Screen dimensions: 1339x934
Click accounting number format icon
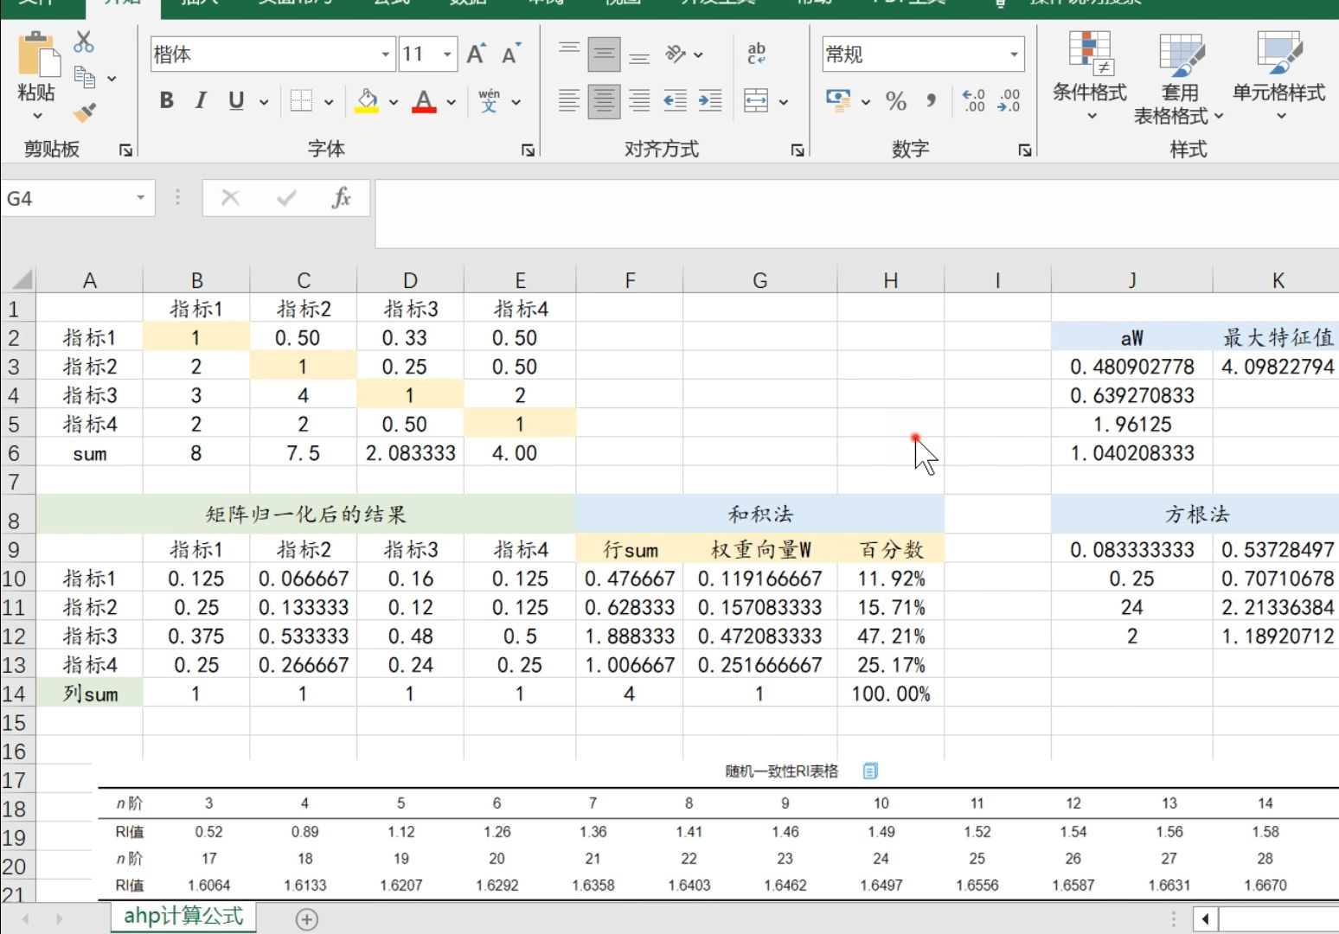tap(838, 100)
